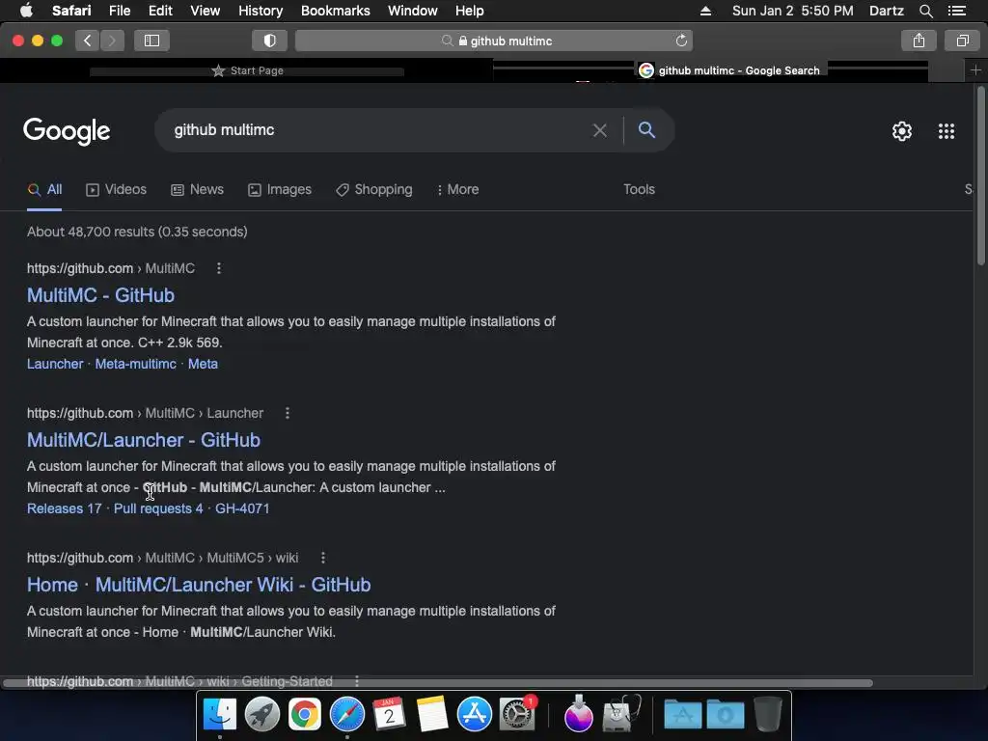Viewport: 988px width, 741px height.
Task: Open the History menu
Action: pyautogui.click(x=261, y=11)
